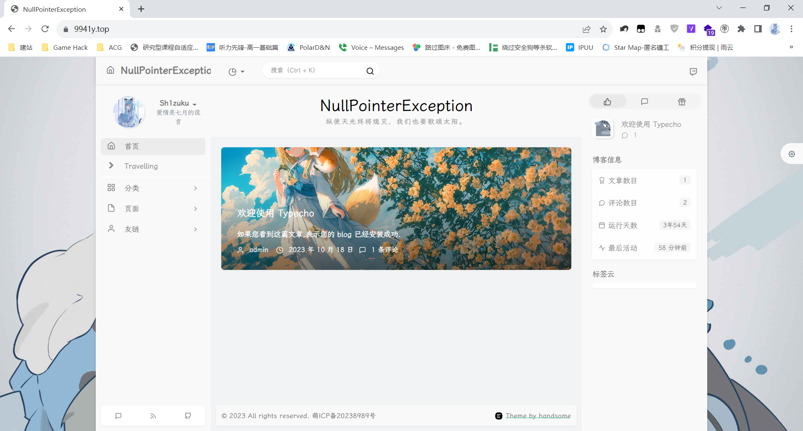
Task: Switch to the gift box random tab
Action: coord(682,102)
